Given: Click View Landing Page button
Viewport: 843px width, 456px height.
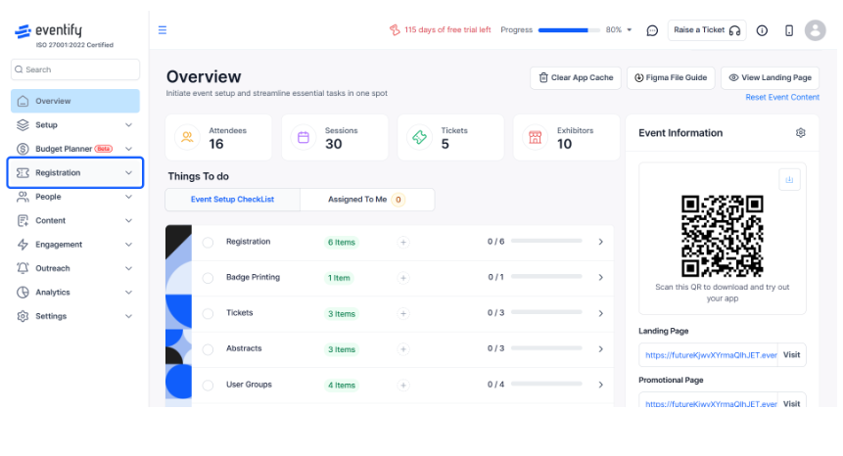Looking at the screenshot, I should click(770, 78).
